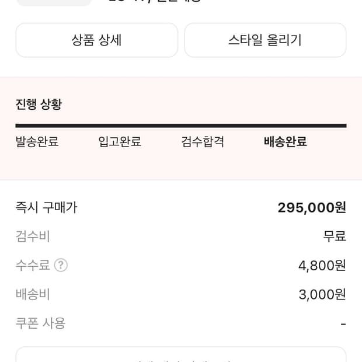362x362 pixels.
Task: Tap the 4,800원 fee amount
Action: point(322,266)
